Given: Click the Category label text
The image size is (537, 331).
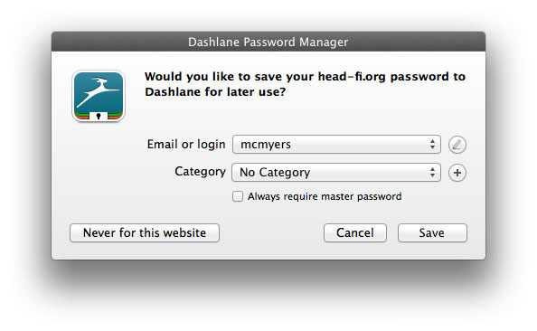Looking at the screenshot, I should tap(200, 172).
